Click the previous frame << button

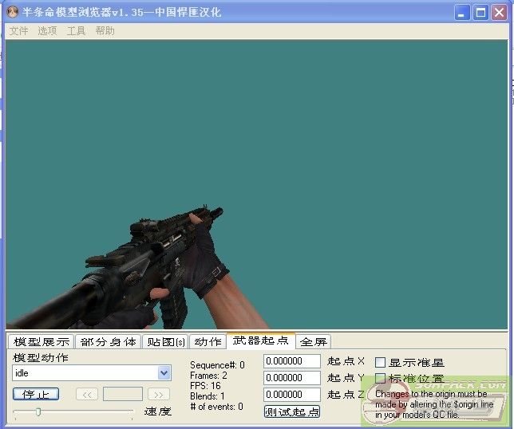(x=87, y=394)
